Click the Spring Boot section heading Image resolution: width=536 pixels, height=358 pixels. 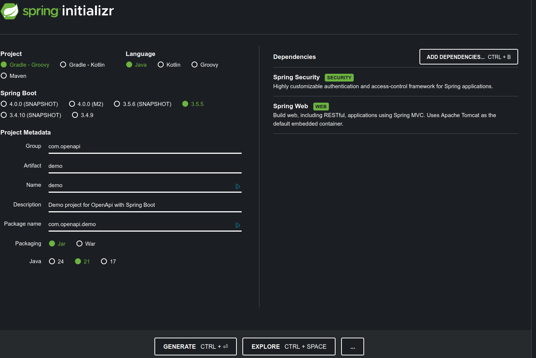[19, 93]
